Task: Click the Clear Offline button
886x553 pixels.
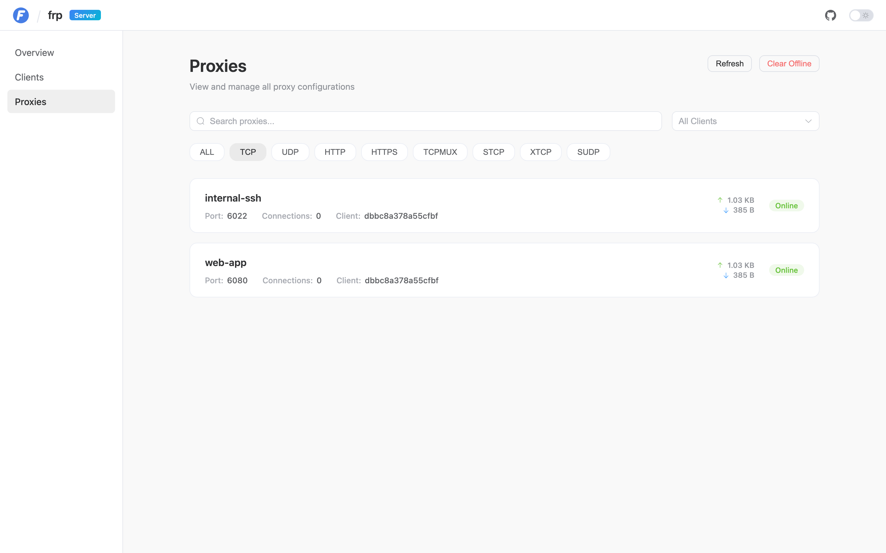Action: 789,64
